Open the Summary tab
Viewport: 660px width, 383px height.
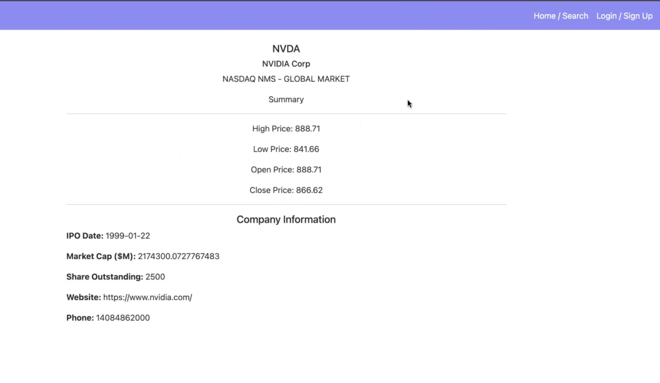click(286, 99)
